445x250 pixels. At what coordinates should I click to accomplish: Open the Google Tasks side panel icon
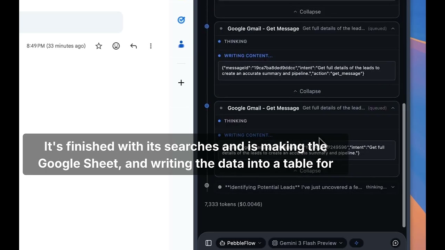181,20
